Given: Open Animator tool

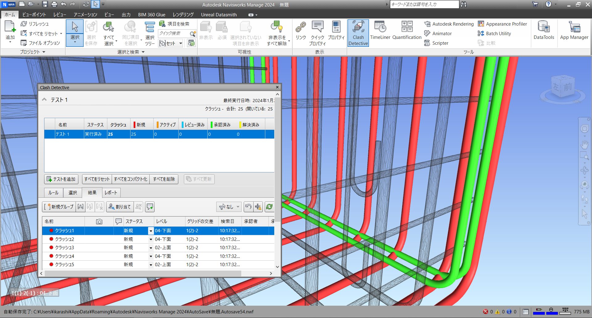Looking at the screenshot, I should [438, 33].
